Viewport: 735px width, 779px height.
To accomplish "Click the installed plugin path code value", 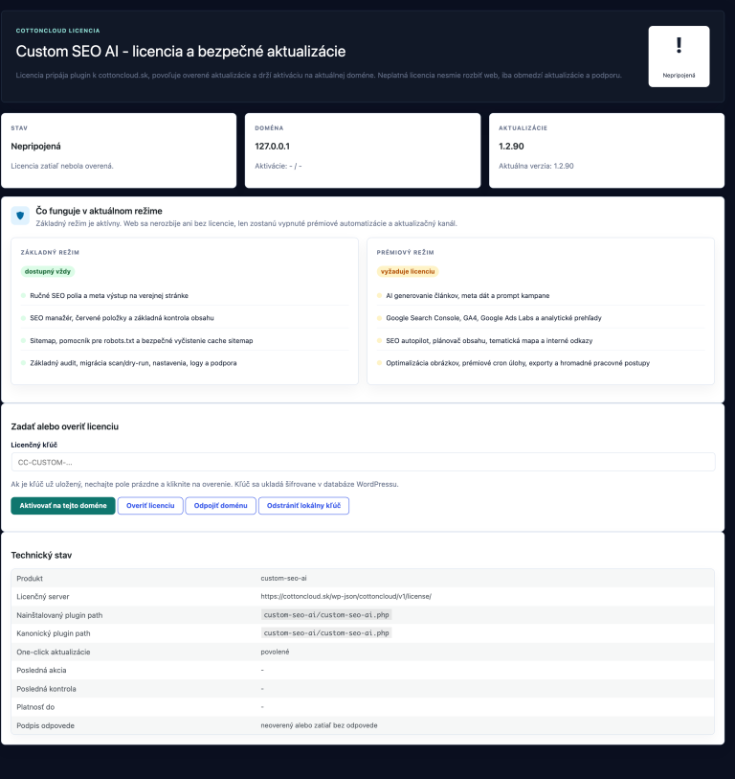I will [326, 615].
